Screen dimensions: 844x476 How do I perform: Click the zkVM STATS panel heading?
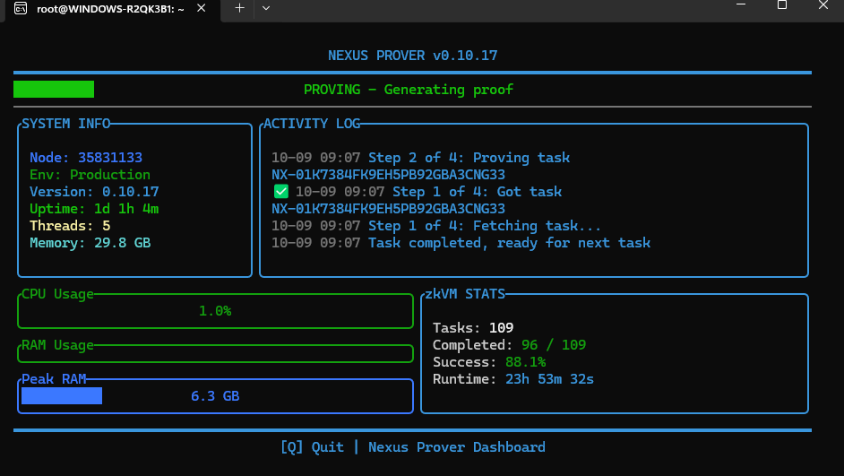click(465, 294)
